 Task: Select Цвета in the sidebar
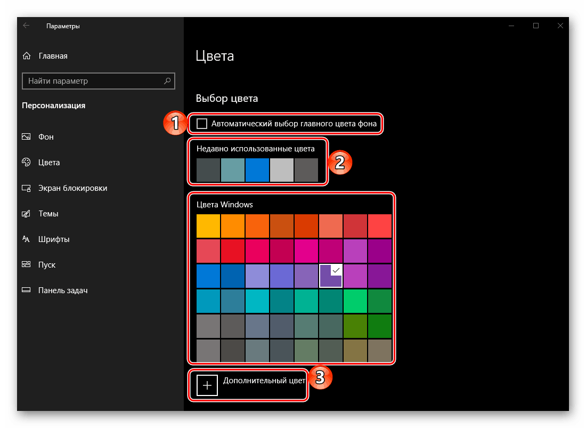tap(49, 162)
